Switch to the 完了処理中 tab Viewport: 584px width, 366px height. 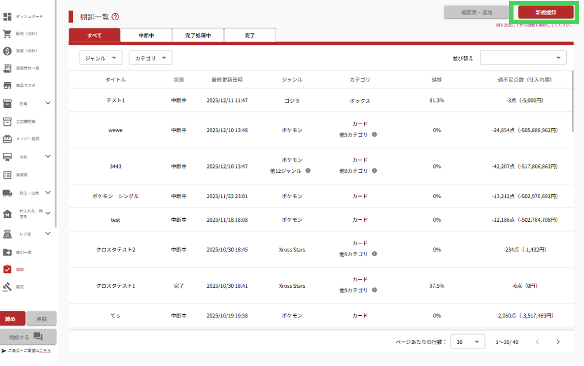pos(198,35)
